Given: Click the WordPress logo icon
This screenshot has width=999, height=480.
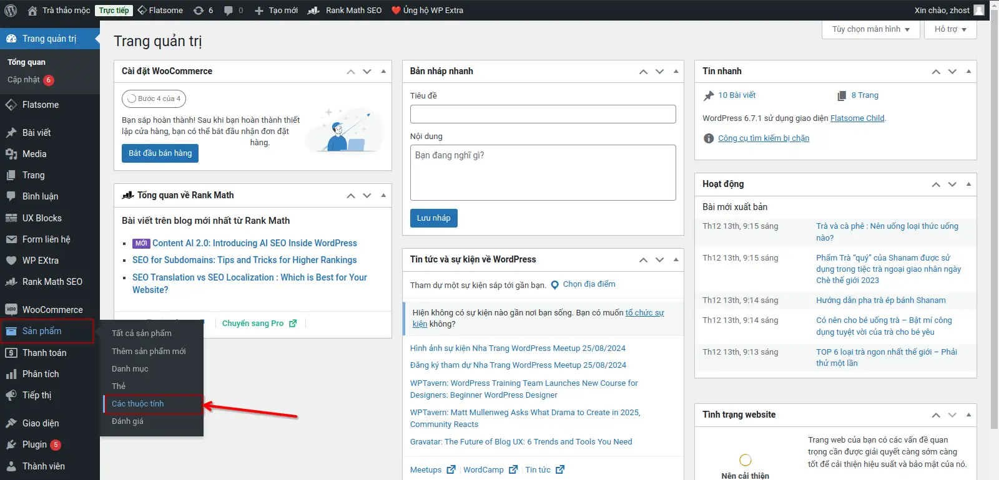Looking at the screenshot, I should coord(11,10).
